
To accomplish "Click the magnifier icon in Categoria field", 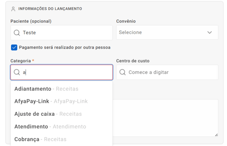I will pyautogui.click(x=17, y=72).
